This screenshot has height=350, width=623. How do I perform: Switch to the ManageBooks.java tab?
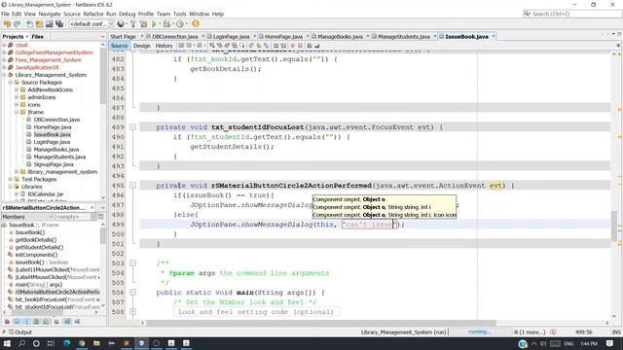340,37
